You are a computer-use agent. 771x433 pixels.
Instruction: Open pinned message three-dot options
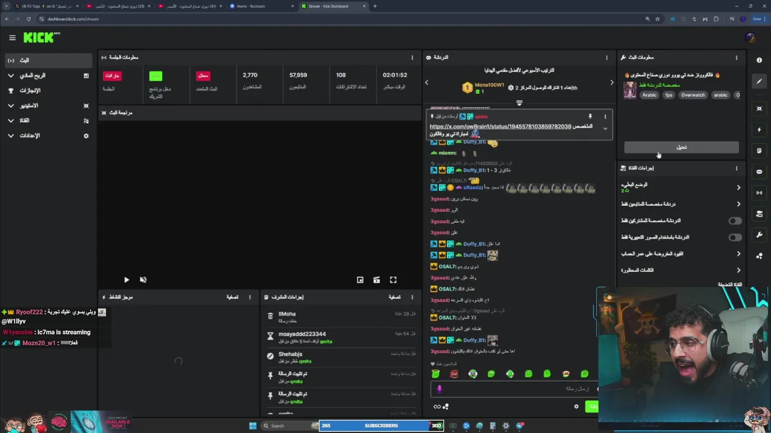click(605, 117)
